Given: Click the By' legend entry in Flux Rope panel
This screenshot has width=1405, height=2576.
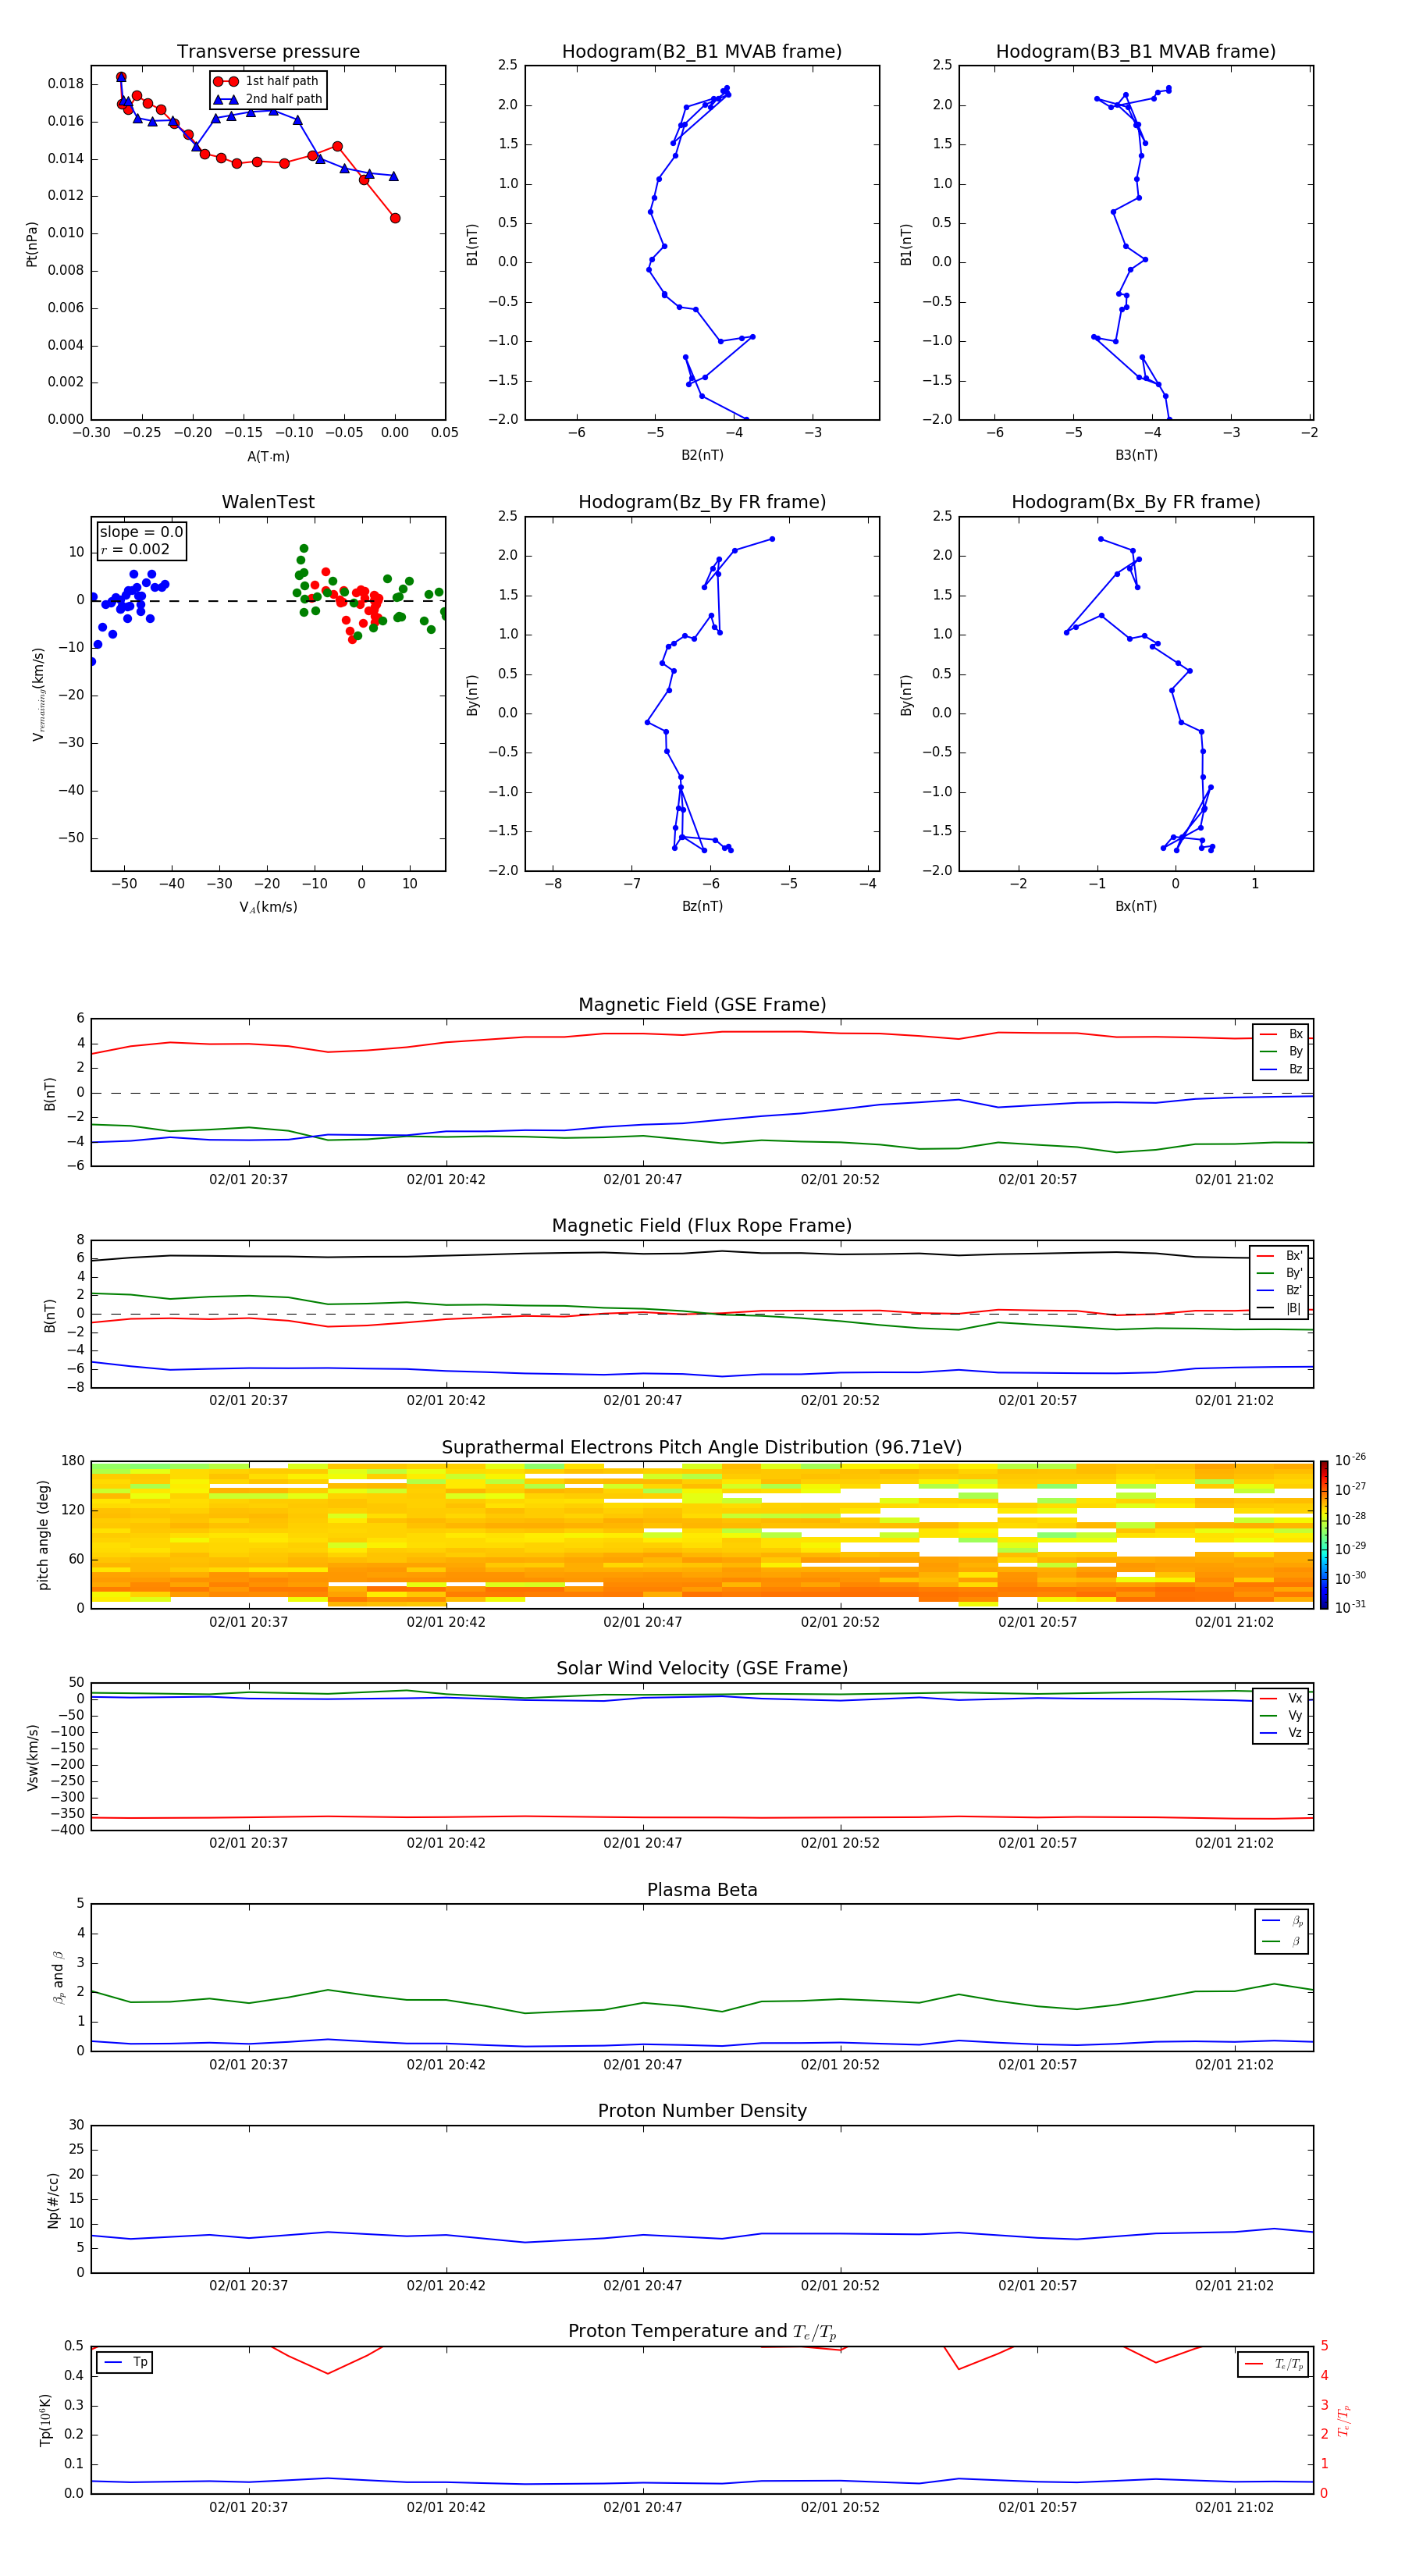Looking at the screenshot, I should tap(1279, 1273).
